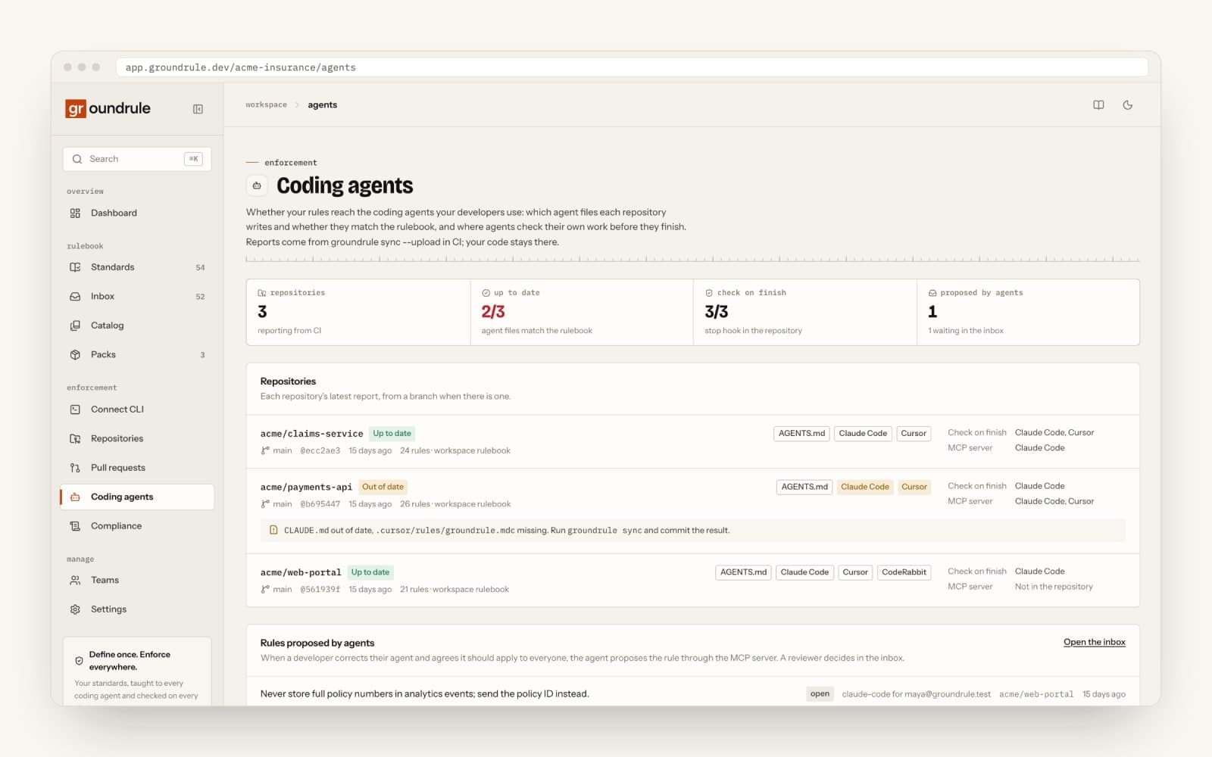Click the workspace breadcrumb
This screenshot has width=1212, height=757.
coord(266,105)
